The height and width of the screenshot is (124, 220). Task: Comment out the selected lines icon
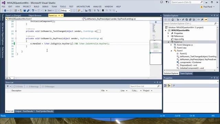(x=95, y=11)
